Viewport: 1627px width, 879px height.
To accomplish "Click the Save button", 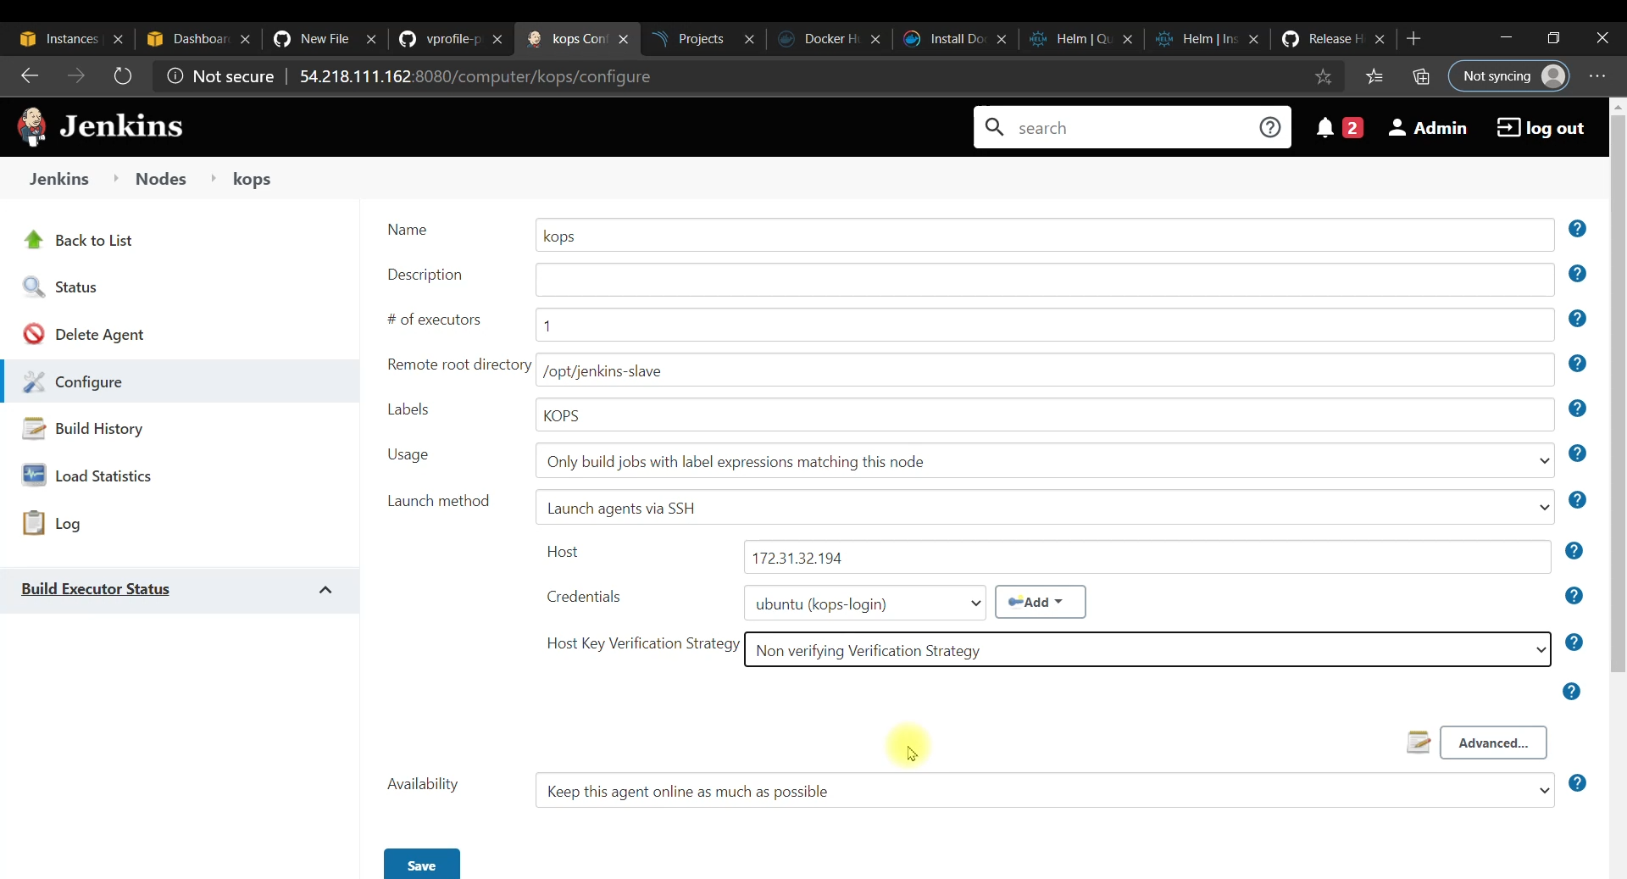I will (421, 865).
